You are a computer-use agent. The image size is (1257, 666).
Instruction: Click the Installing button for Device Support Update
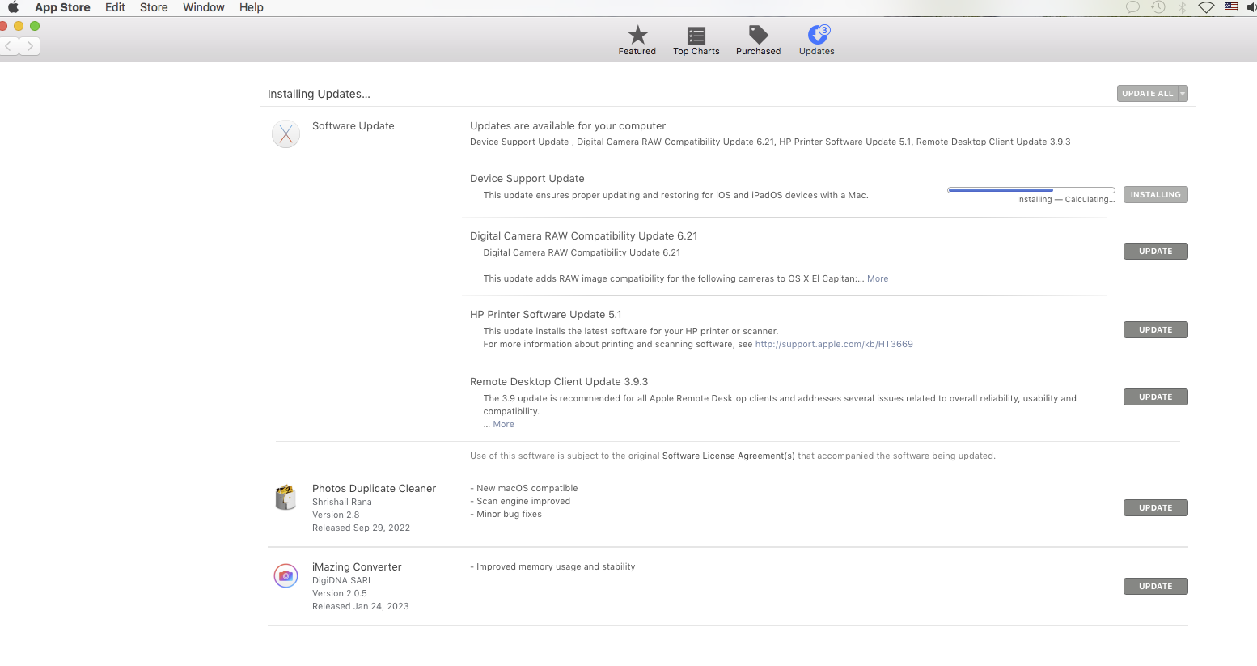click(1155, 195)
